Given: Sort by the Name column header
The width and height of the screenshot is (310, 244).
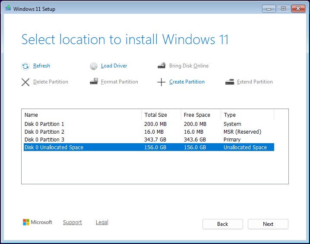Looking at the screenshot, I should click(82, 115).
